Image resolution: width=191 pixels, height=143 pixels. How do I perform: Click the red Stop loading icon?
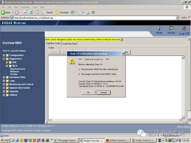coord(25,12)
